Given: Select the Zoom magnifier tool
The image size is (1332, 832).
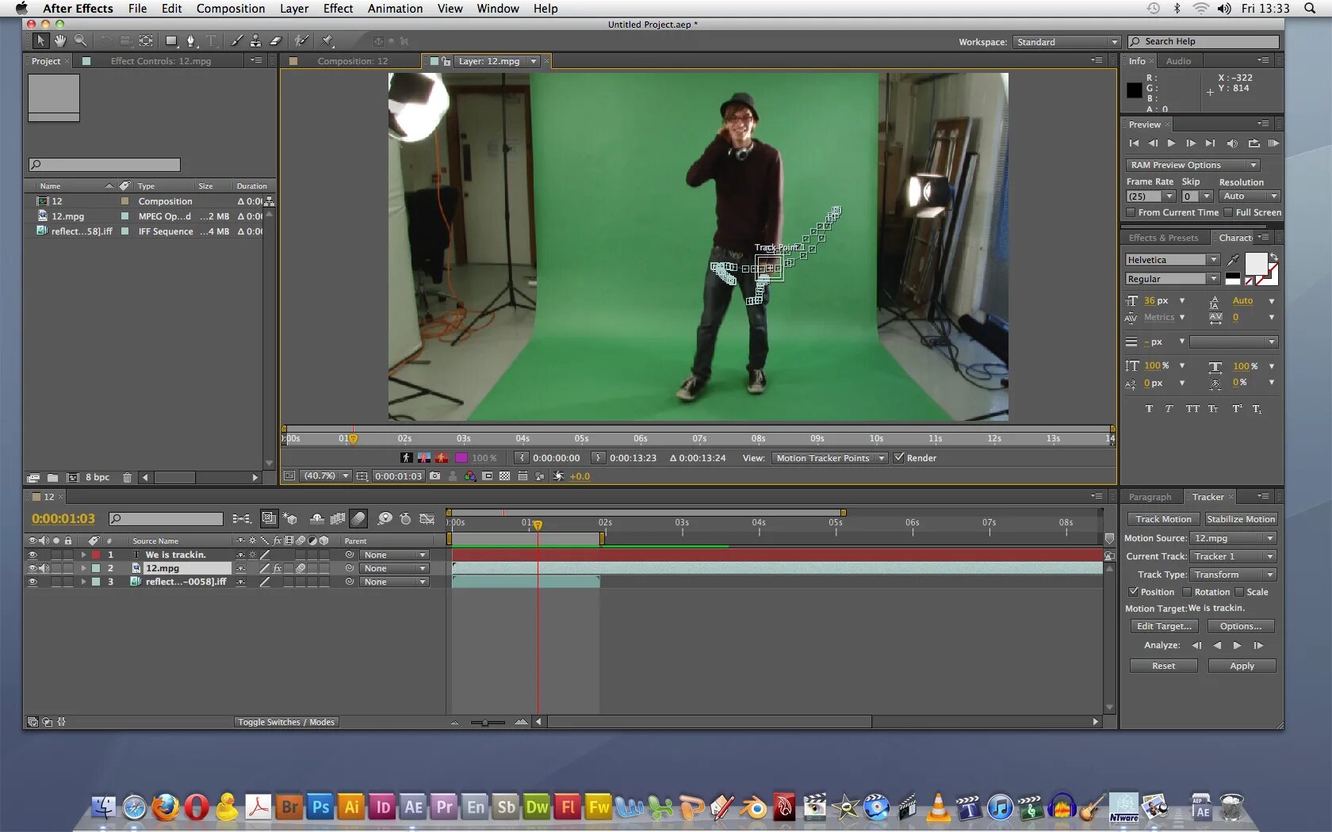Looking at the screenshot, I should (x=81, y=40).
